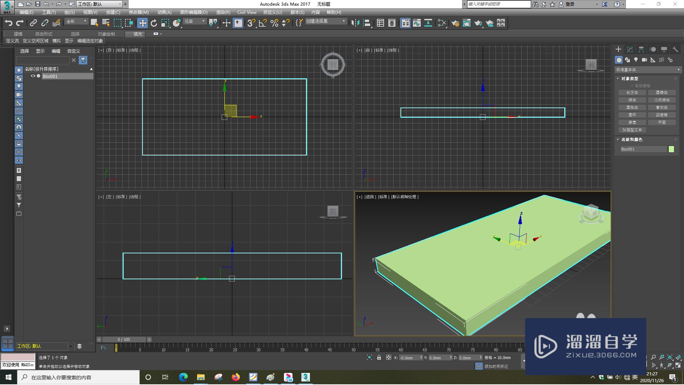Open reference coordinate system 视图 dropdown
The image size is (684, 385).
click(195, 21)
